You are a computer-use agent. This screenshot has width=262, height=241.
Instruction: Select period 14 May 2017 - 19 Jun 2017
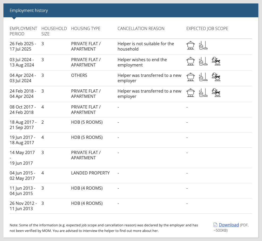(22, 158)
